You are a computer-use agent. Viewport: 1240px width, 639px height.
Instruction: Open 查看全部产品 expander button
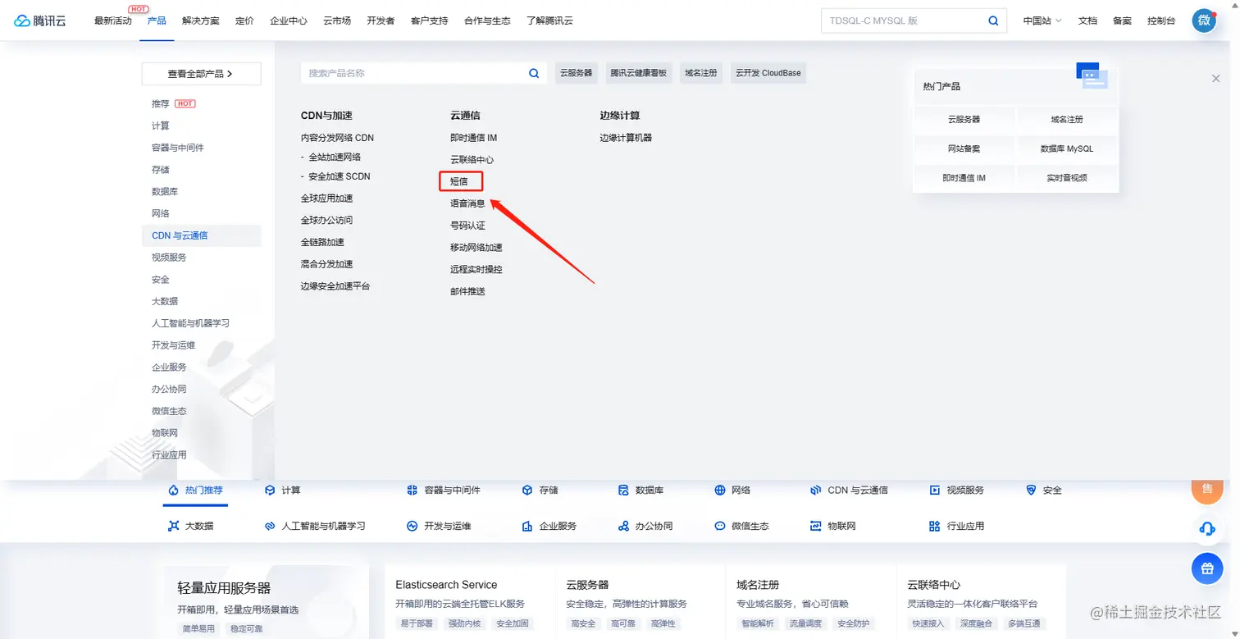201,74
